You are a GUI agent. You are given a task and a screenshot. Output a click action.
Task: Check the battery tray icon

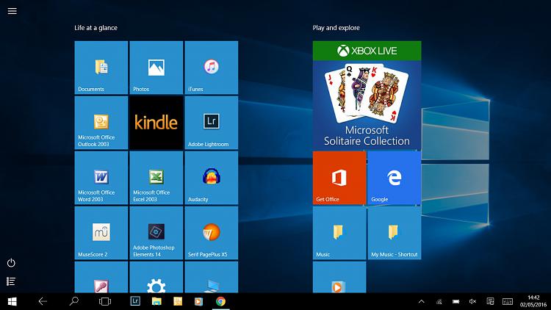click(x=455, y=302)
